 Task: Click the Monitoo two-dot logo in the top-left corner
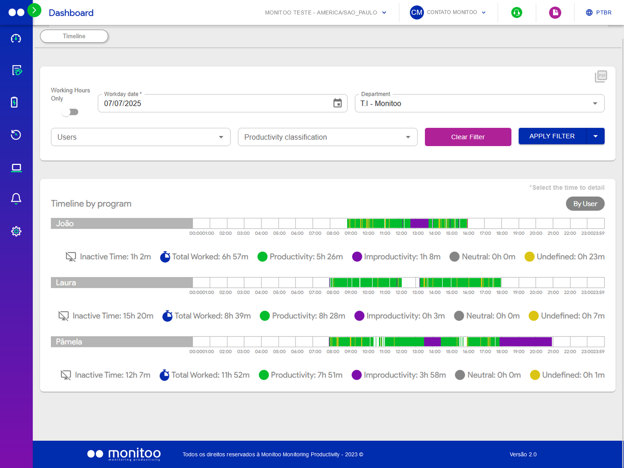[16, 12]
